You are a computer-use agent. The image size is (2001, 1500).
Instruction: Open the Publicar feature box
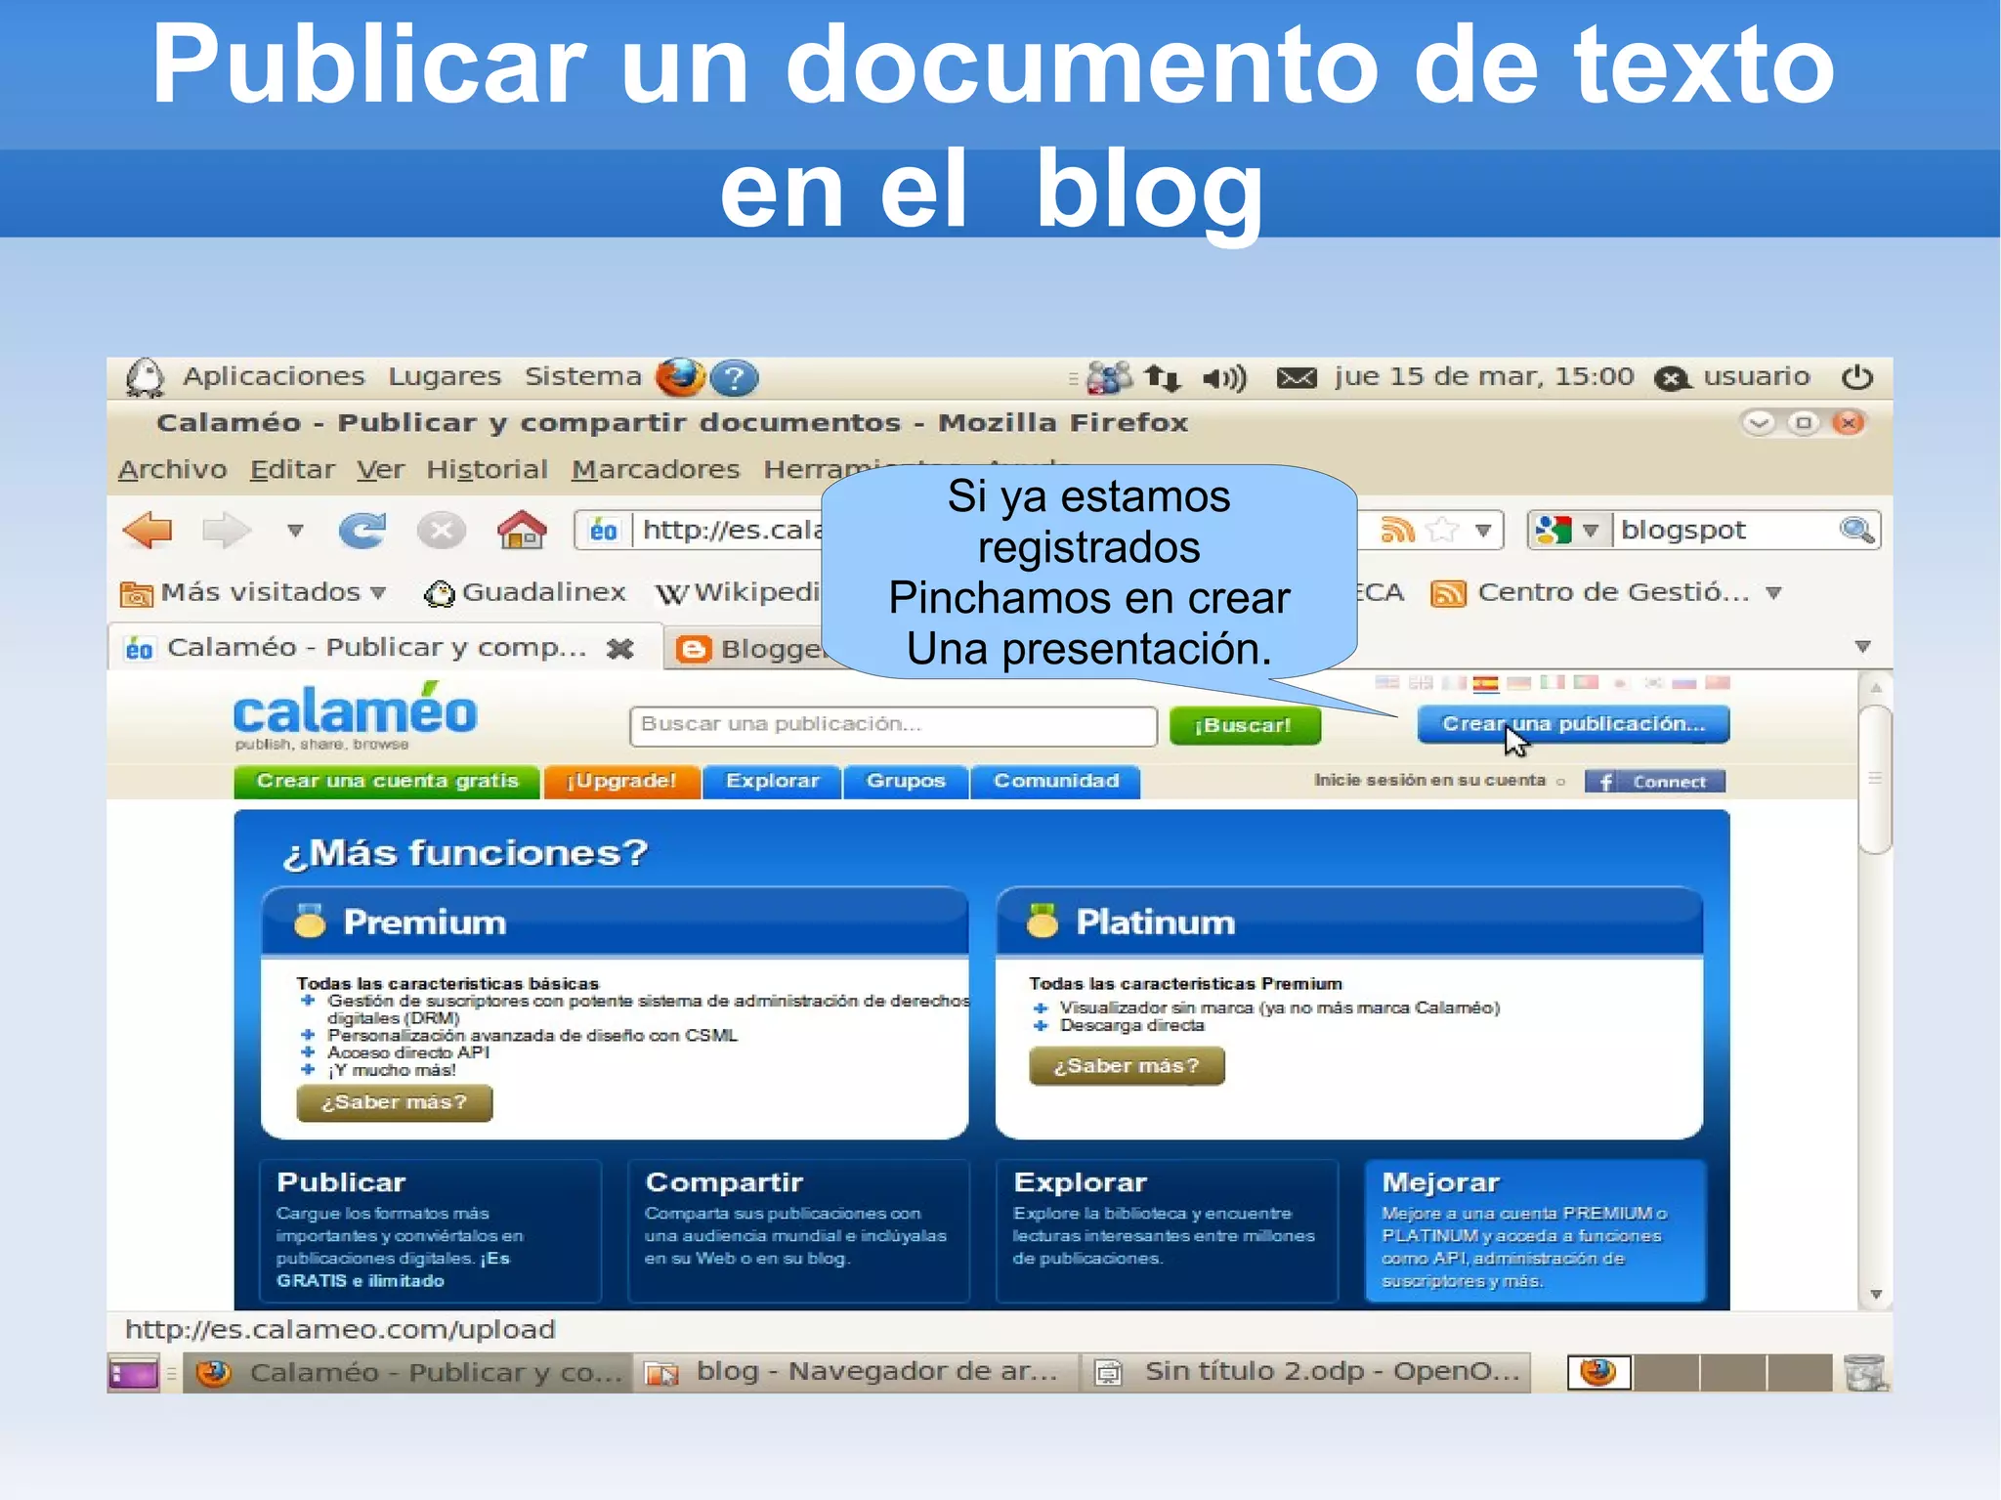431,1230
